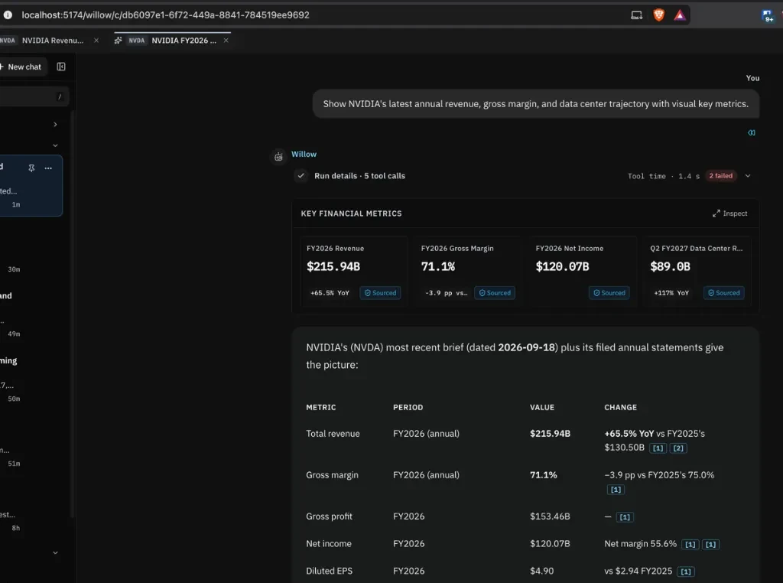783x583 pixels.
Task: Expand the collapsed sidebar section chevron
Action: tap(55, 125)
